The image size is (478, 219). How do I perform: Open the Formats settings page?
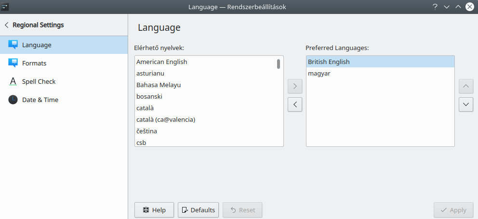point(34,63)
